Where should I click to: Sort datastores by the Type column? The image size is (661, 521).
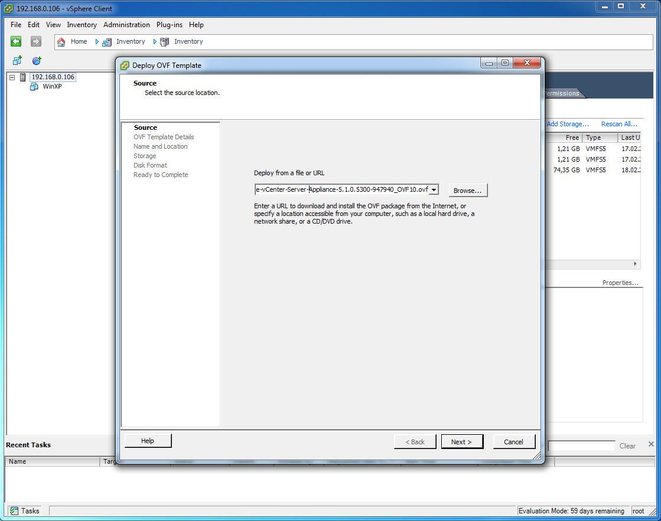(600, 137)
